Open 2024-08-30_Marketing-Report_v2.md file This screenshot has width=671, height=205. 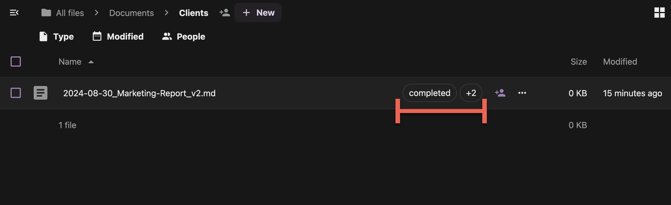point(139,93)
